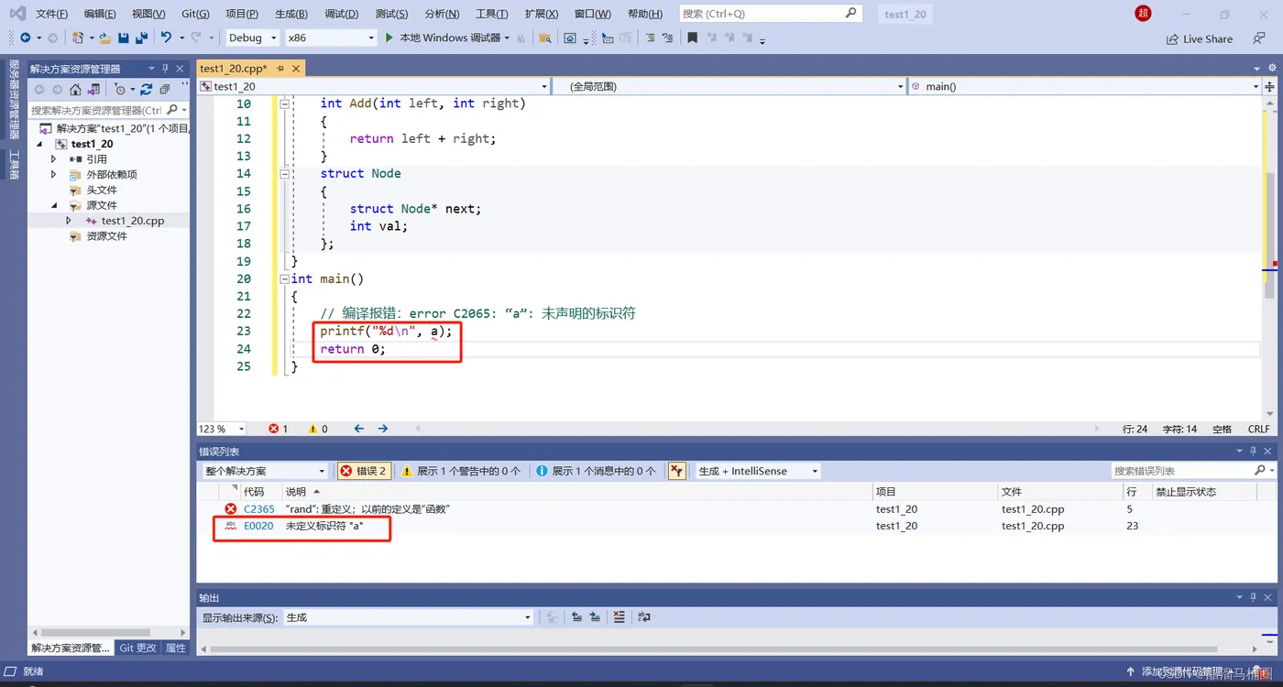The width and height of the screenshot is (1283, 687).
Task: Open the 调试(D) menu
Action: point(341,14)
